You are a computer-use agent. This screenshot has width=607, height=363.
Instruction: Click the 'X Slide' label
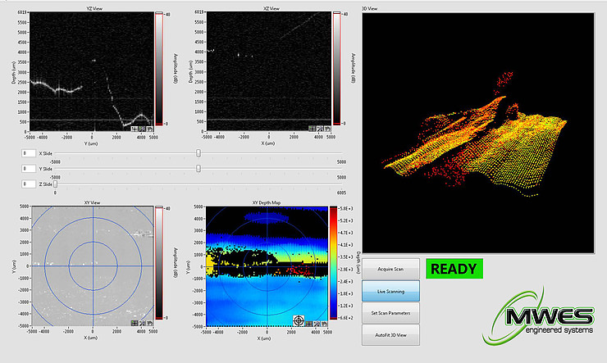pos(46,153)
